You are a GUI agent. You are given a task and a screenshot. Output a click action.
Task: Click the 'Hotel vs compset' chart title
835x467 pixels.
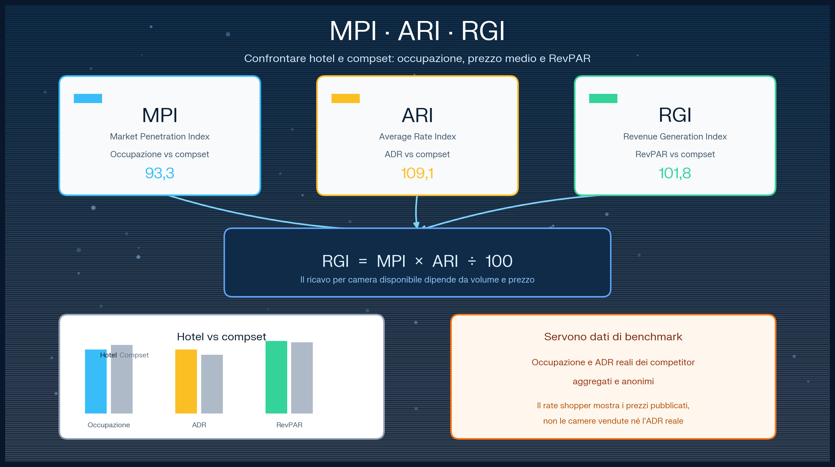[x=222, y=337]
